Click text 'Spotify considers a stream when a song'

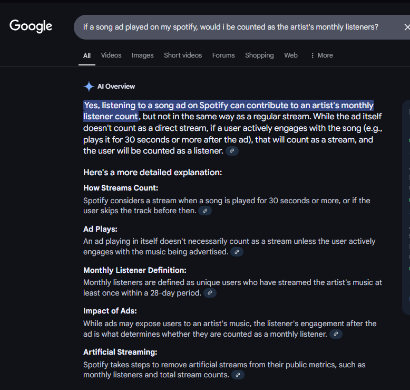(x=153, y=201)
